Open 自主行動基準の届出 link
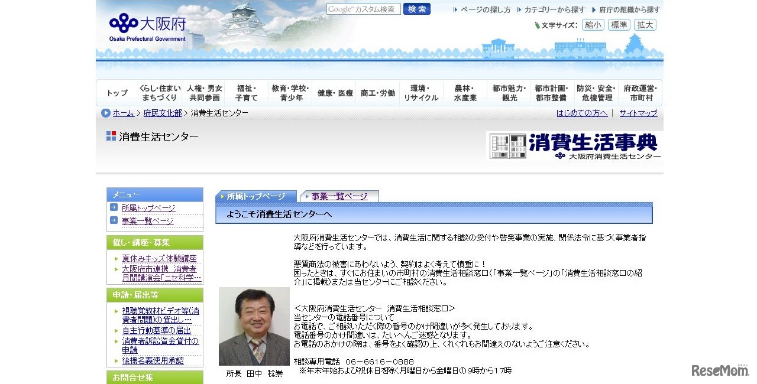The image size is (757, 384). point(157,330)
